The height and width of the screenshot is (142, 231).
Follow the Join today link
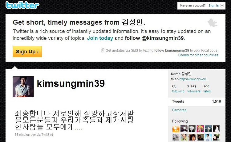[100, 38]
